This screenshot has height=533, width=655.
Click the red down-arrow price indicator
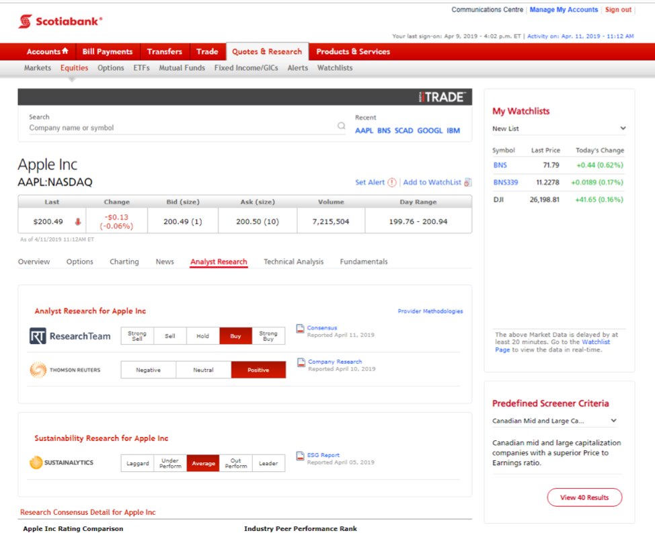pos(78,222)
